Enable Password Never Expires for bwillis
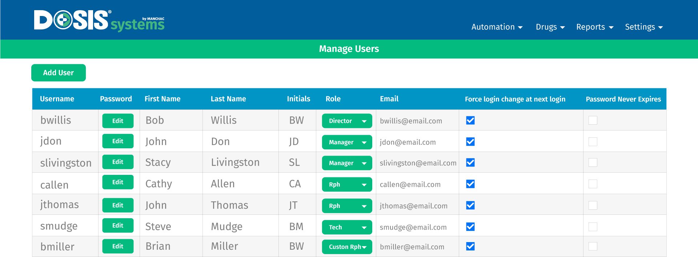This screenshot has height=257, width=698. pos(593,120)
